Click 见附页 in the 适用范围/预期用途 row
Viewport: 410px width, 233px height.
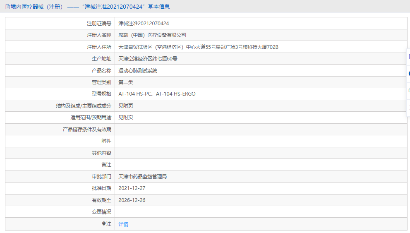point(126,118)
